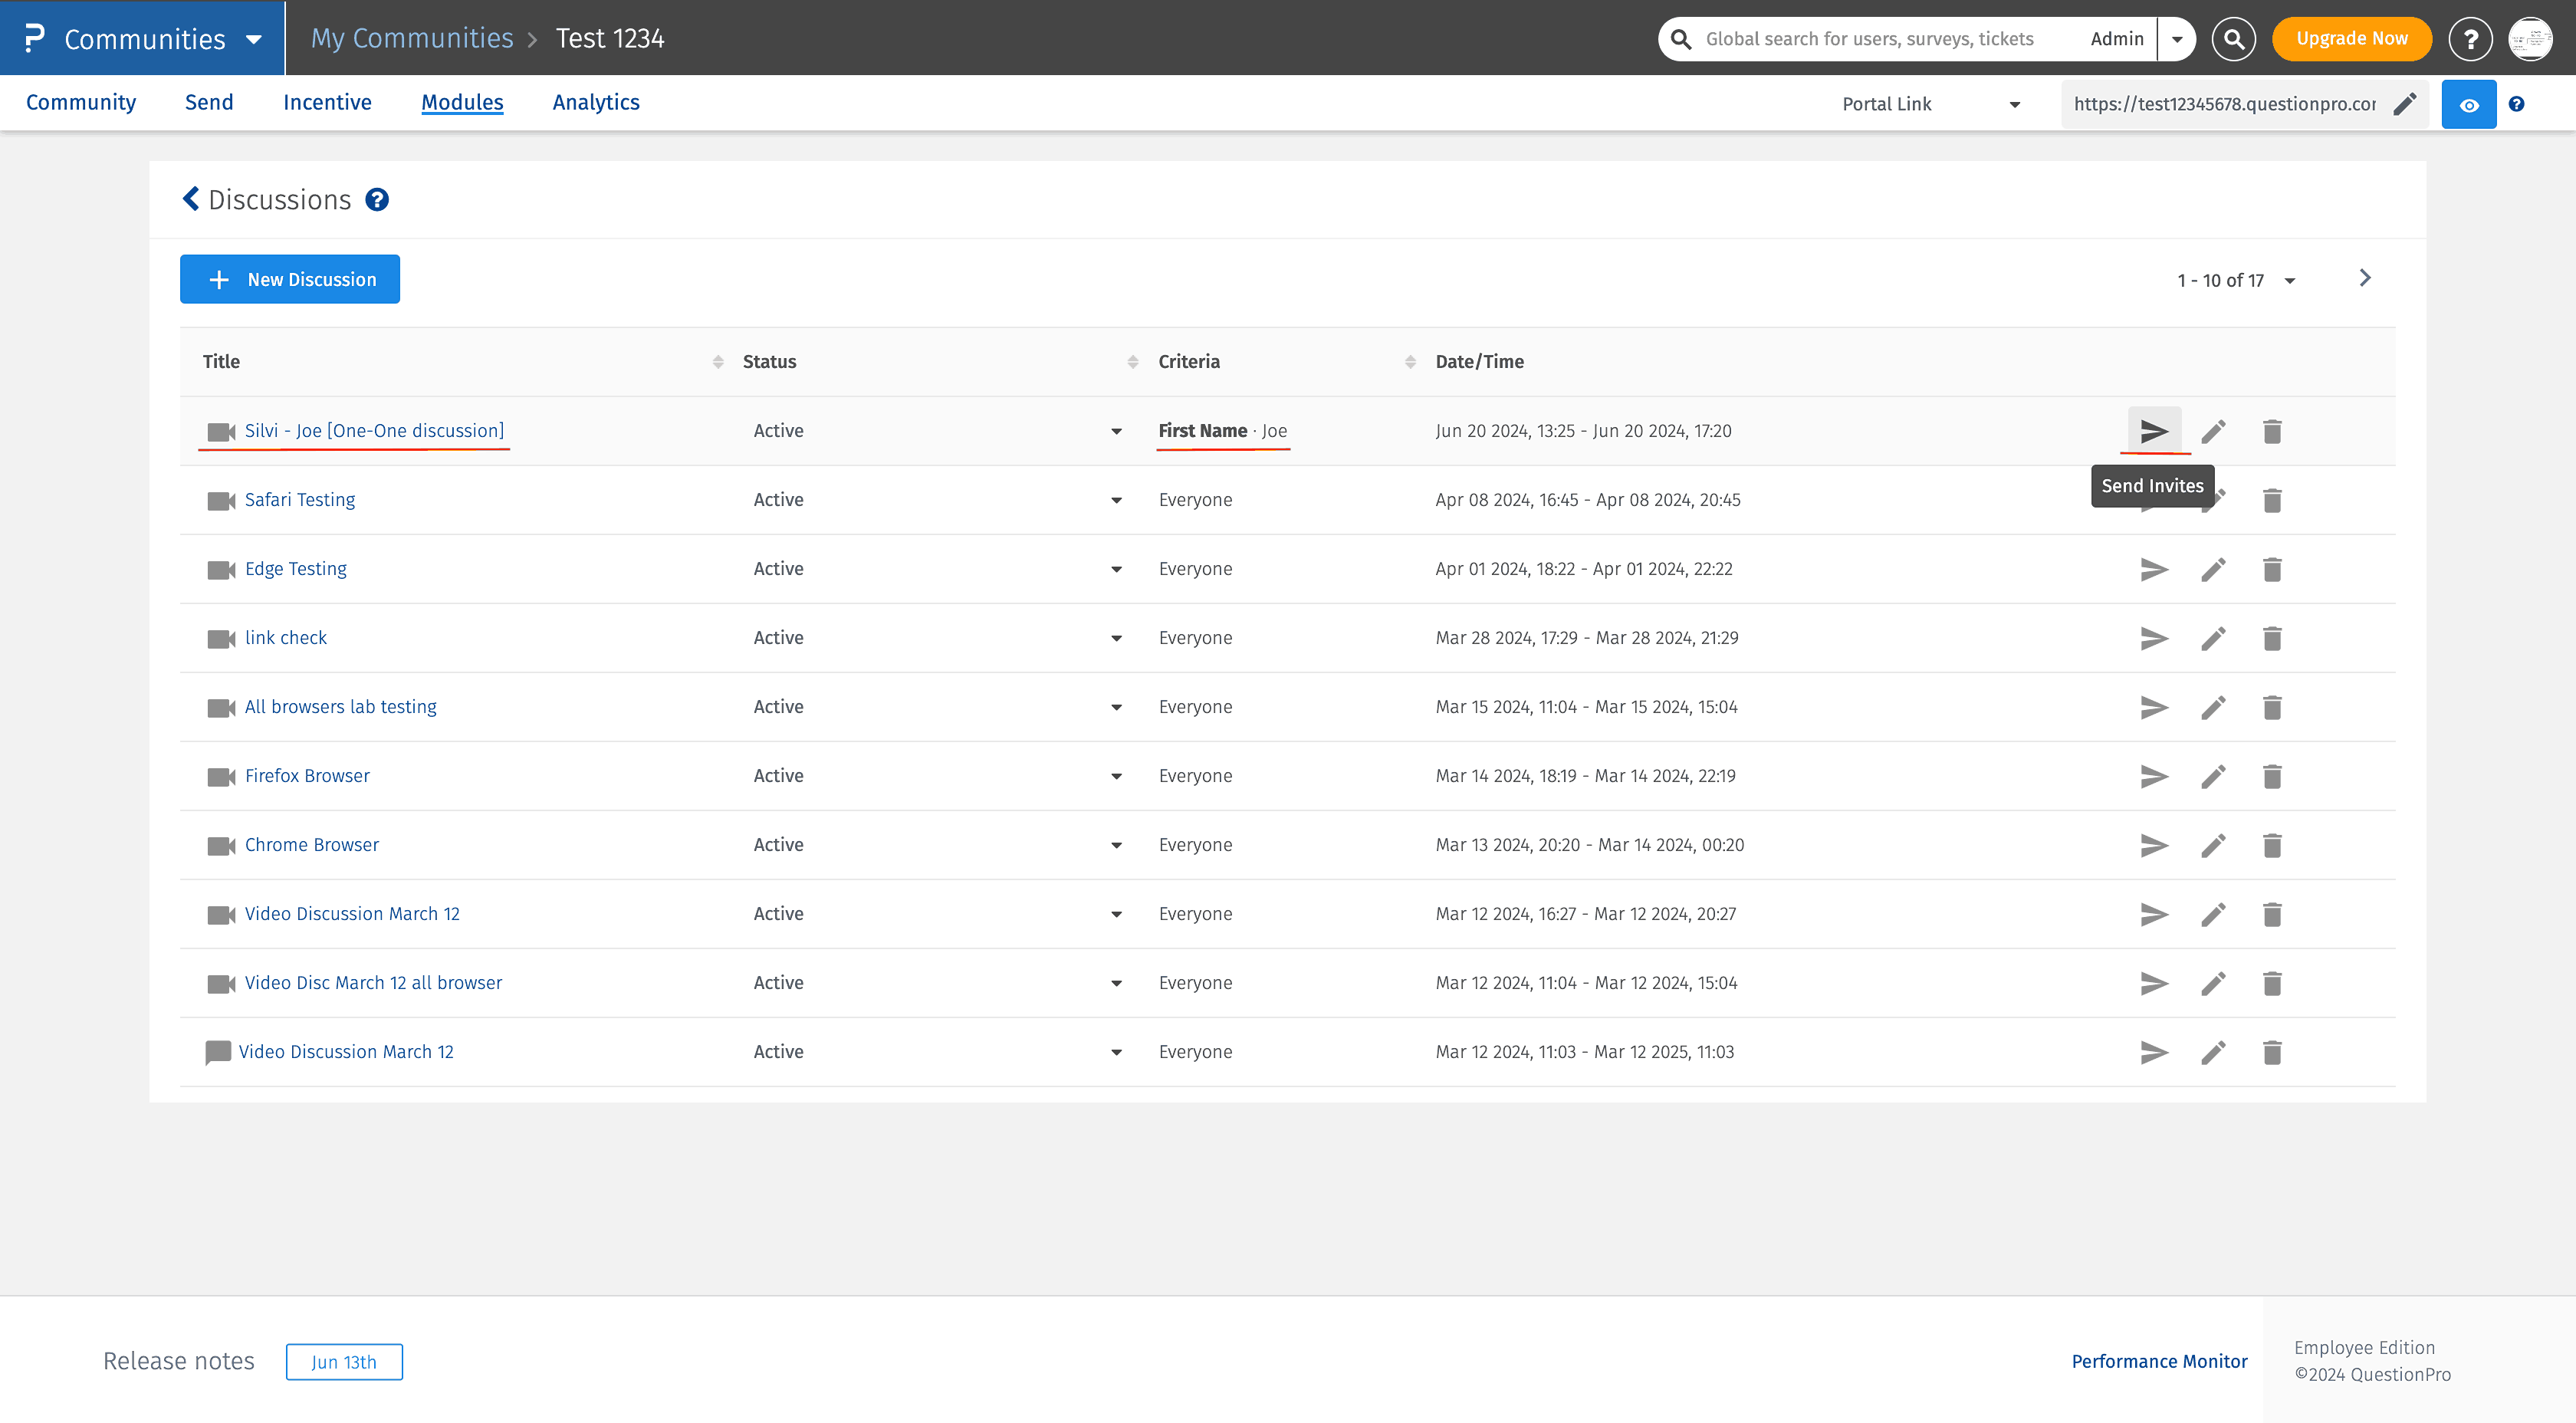Delete the Chrome Browser discussion

point(2272,845)
